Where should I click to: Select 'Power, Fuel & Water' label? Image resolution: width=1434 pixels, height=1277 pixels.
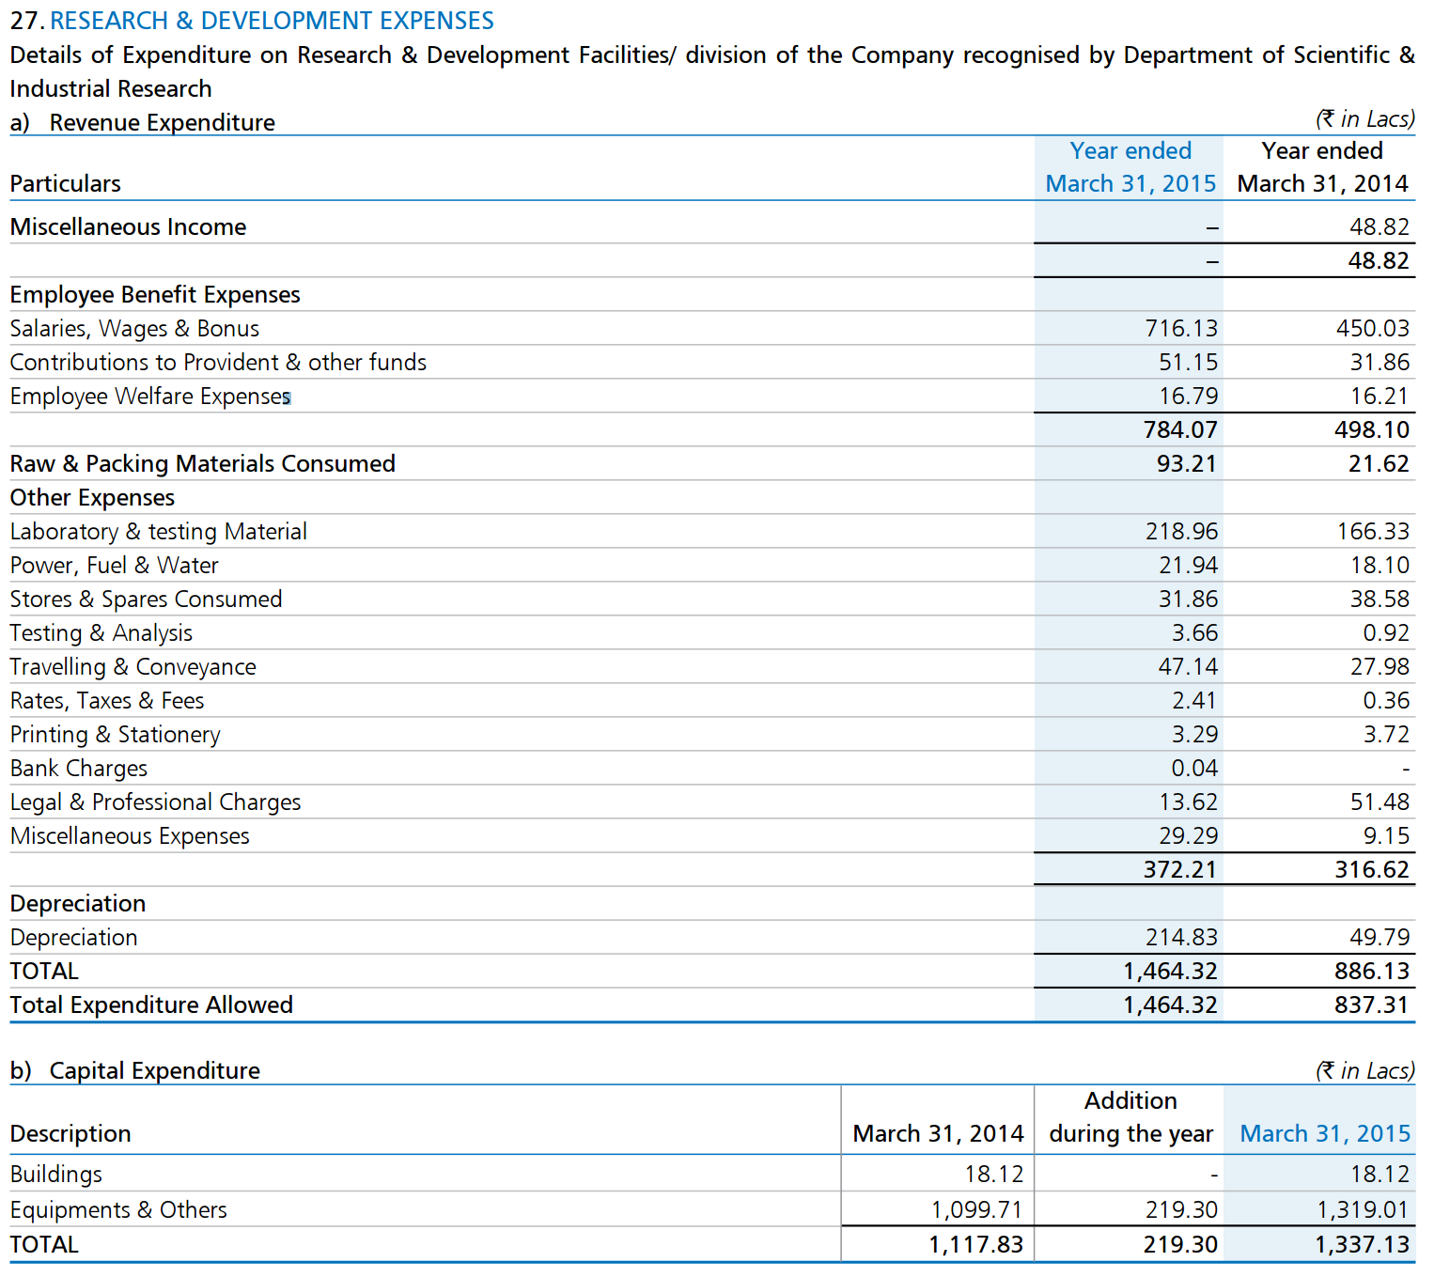coord(114,565)
